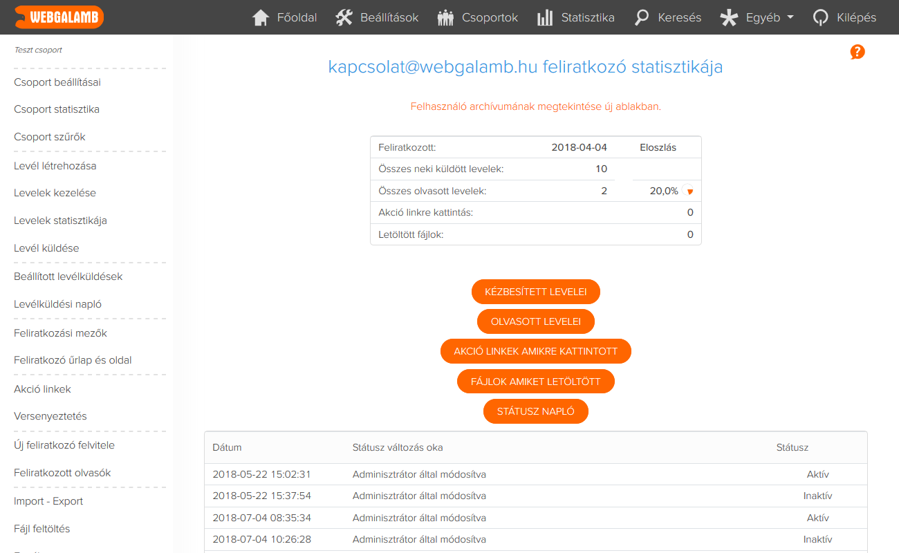899x553 pixels.
Task: Open Feliratkozott olvasók in the sidebar
Action: click(x=62, y=473)
